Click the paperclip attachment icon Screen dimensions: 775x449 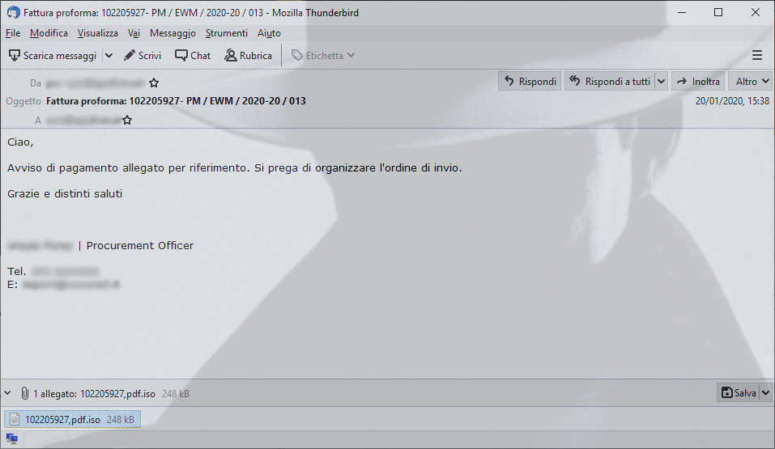coord(25,393)
